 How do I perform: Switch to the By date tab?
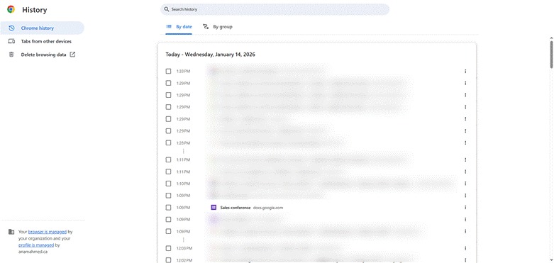click(179, 27)
